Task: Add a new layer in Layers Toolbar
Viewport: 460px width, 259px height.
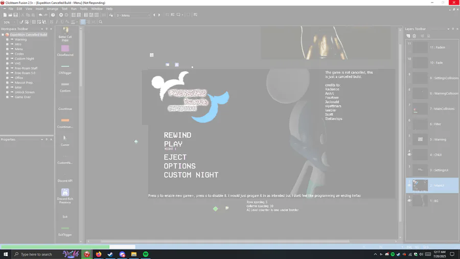Action: tap(408, 36)
